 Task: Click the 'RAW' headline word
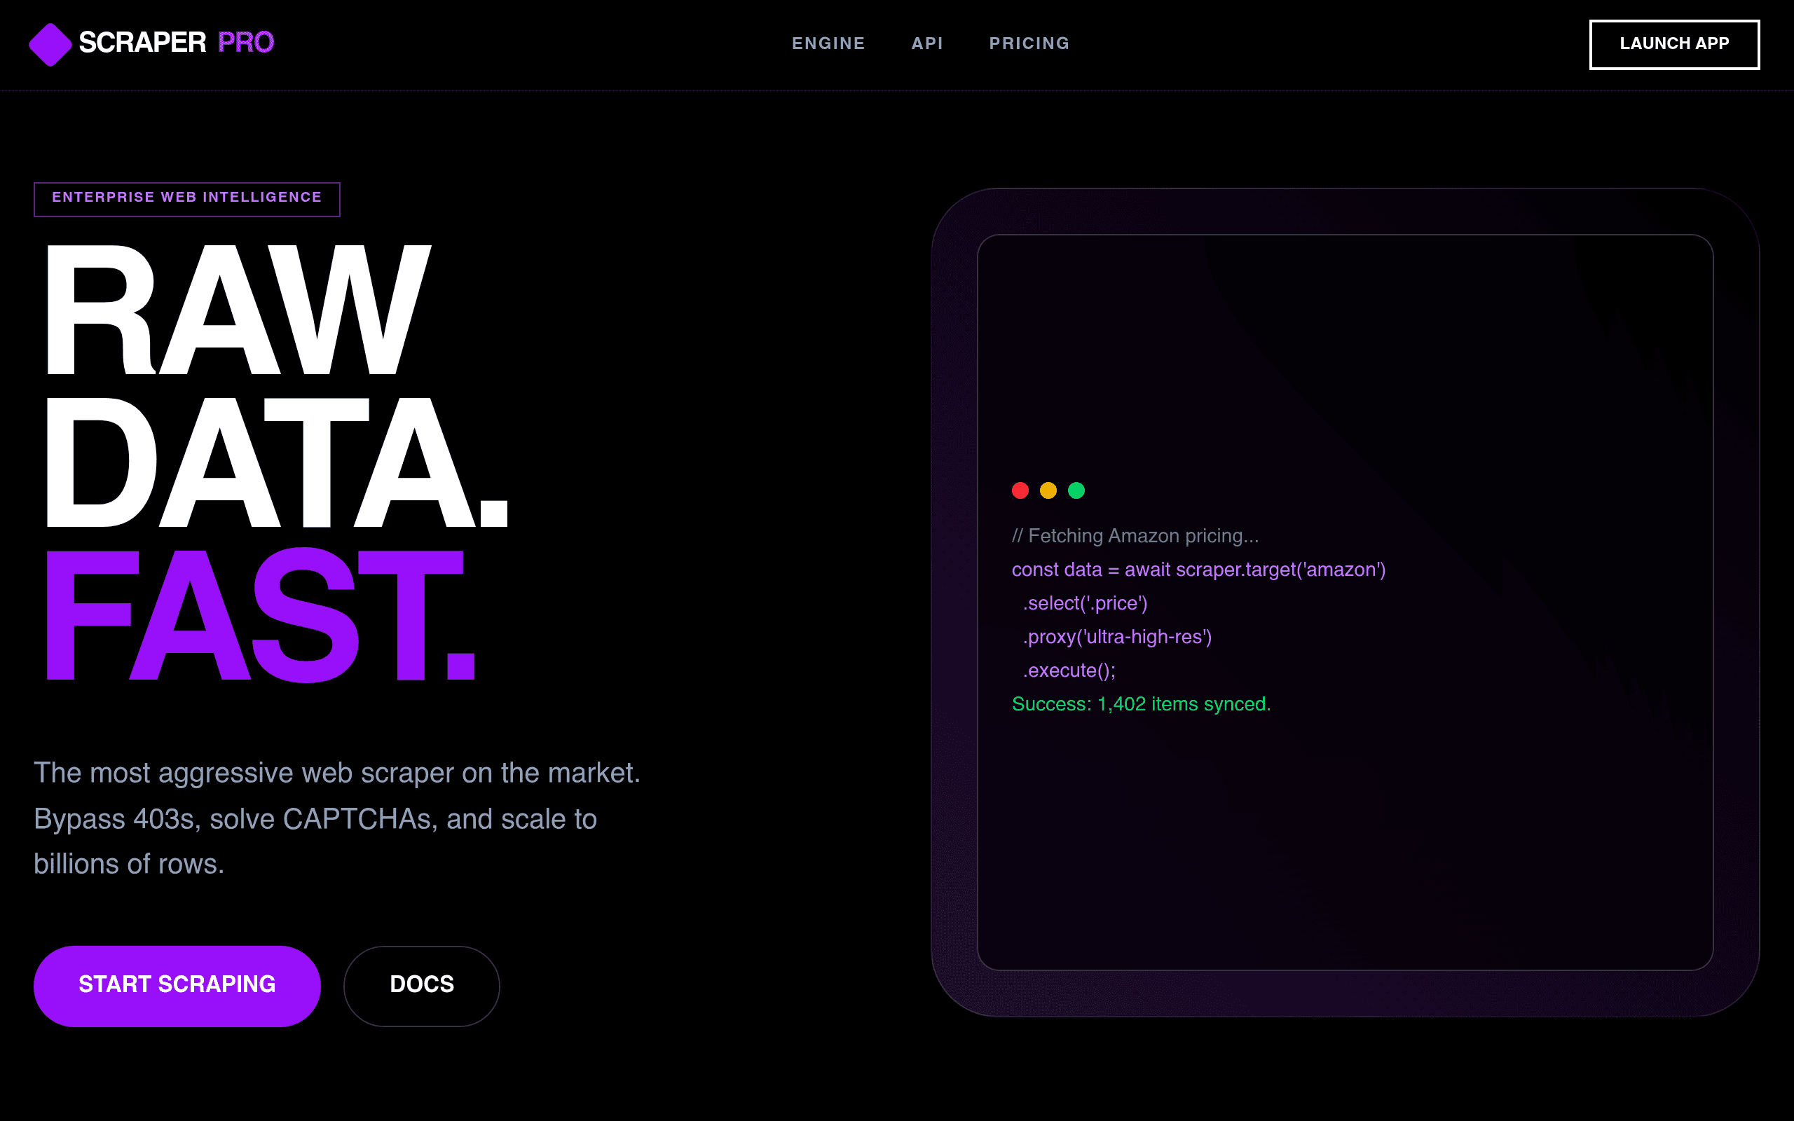(239, 310)
